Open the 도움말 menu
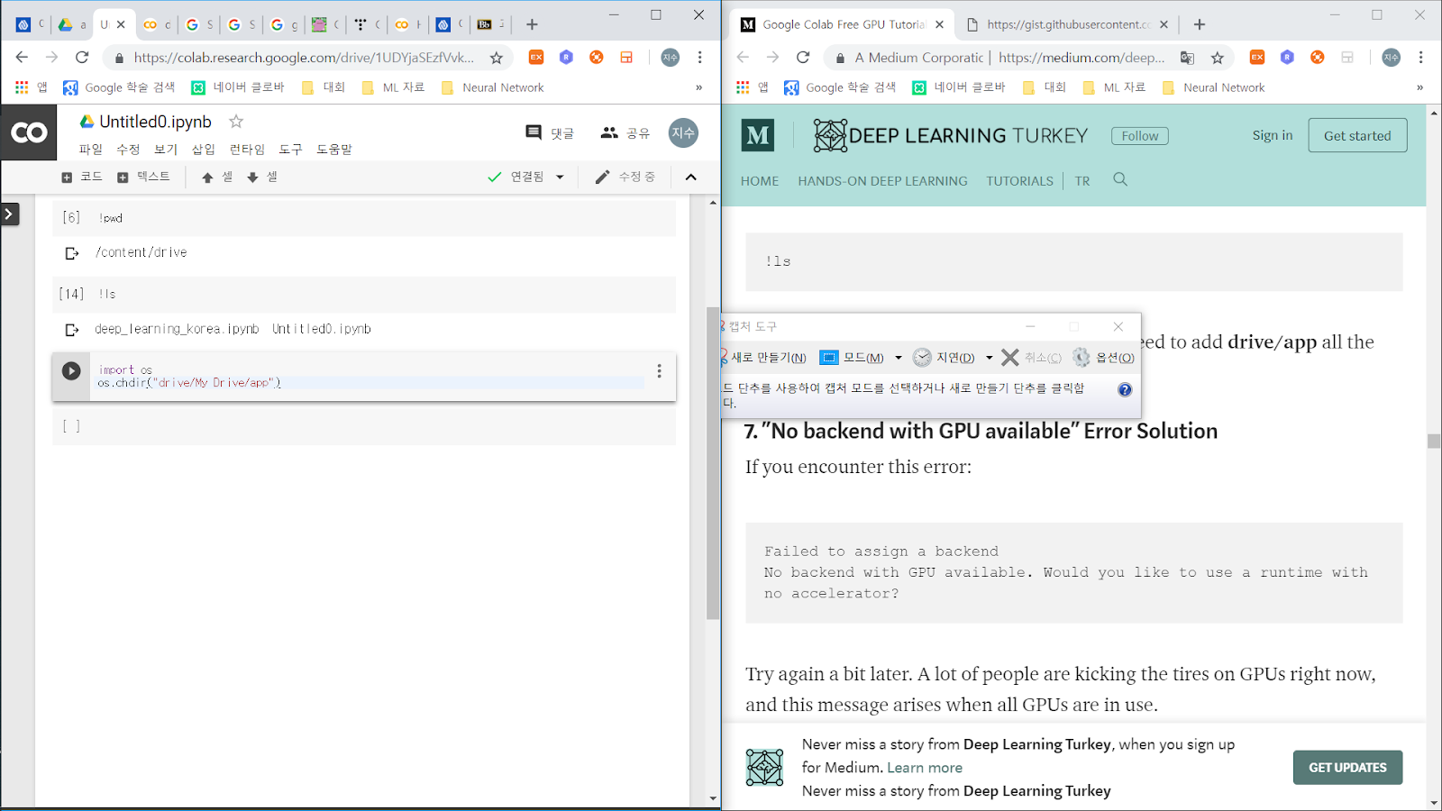 [x=334, y=150]
